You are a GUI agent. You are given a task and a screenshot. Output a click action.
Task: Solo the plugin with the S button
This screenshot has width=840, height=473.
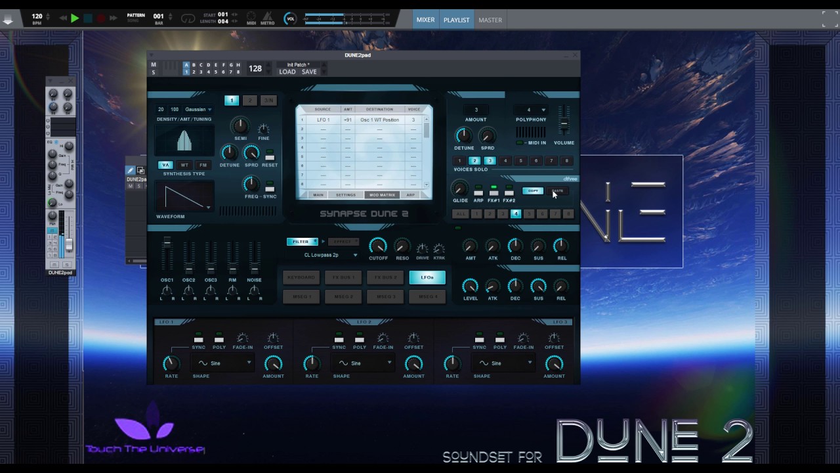[154, 72]
